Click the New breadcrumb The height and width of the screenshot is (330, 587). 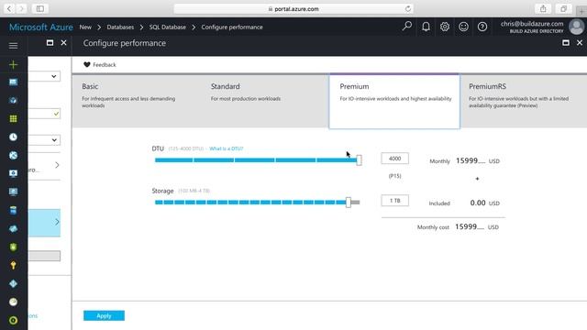click(85, 27)
